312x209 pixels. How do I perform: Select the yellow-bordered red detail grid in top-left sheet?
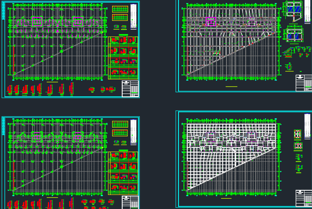point(123,58)
